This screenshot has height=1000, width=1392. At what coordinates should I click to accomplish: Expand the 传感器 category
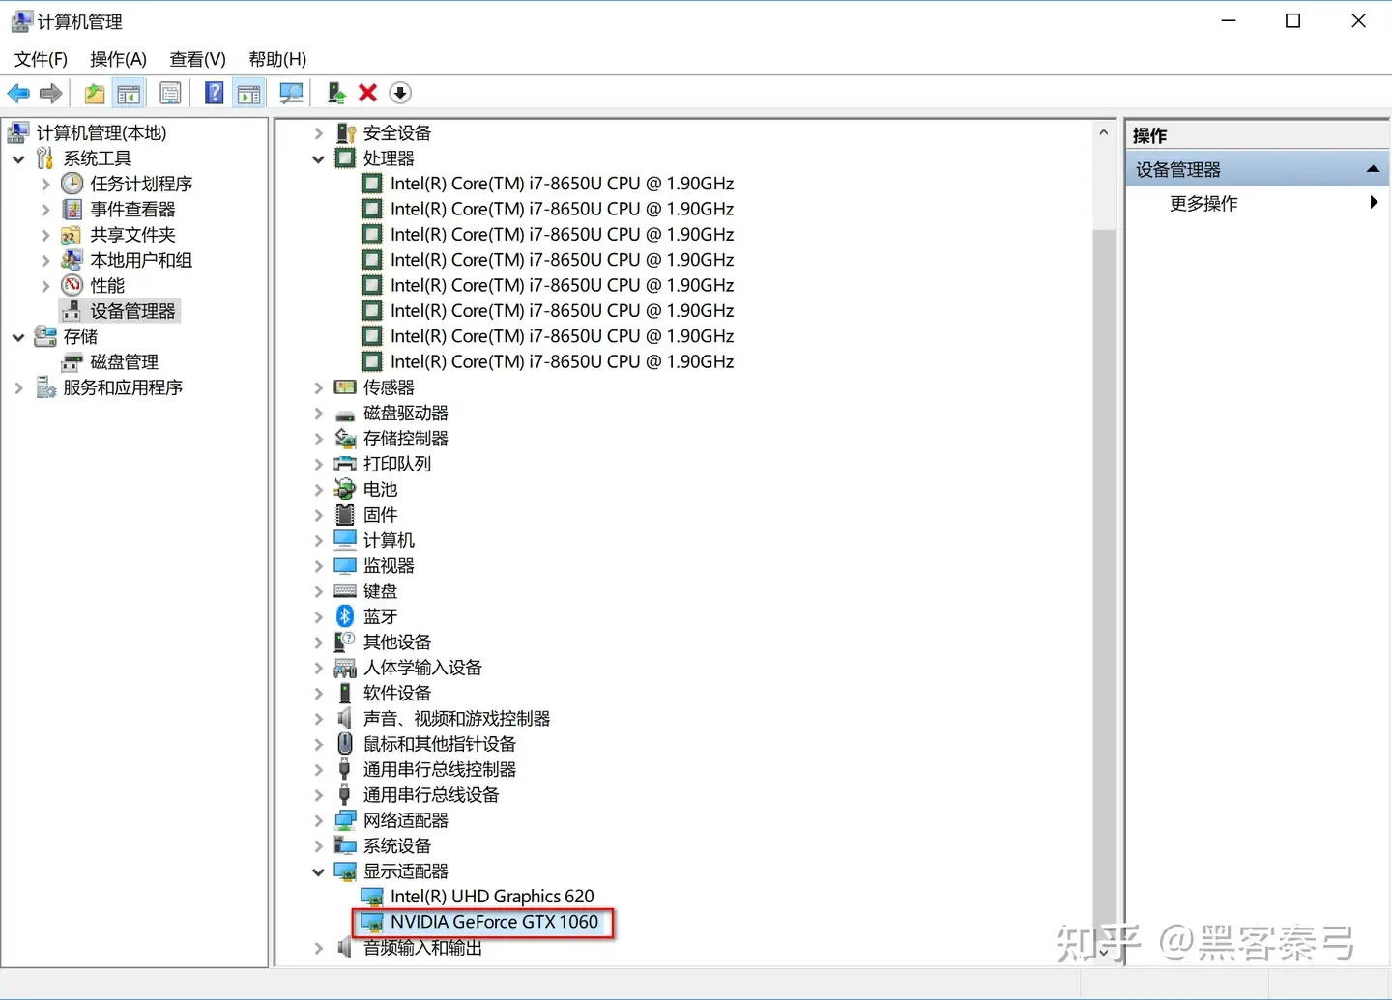pos(318,387)
